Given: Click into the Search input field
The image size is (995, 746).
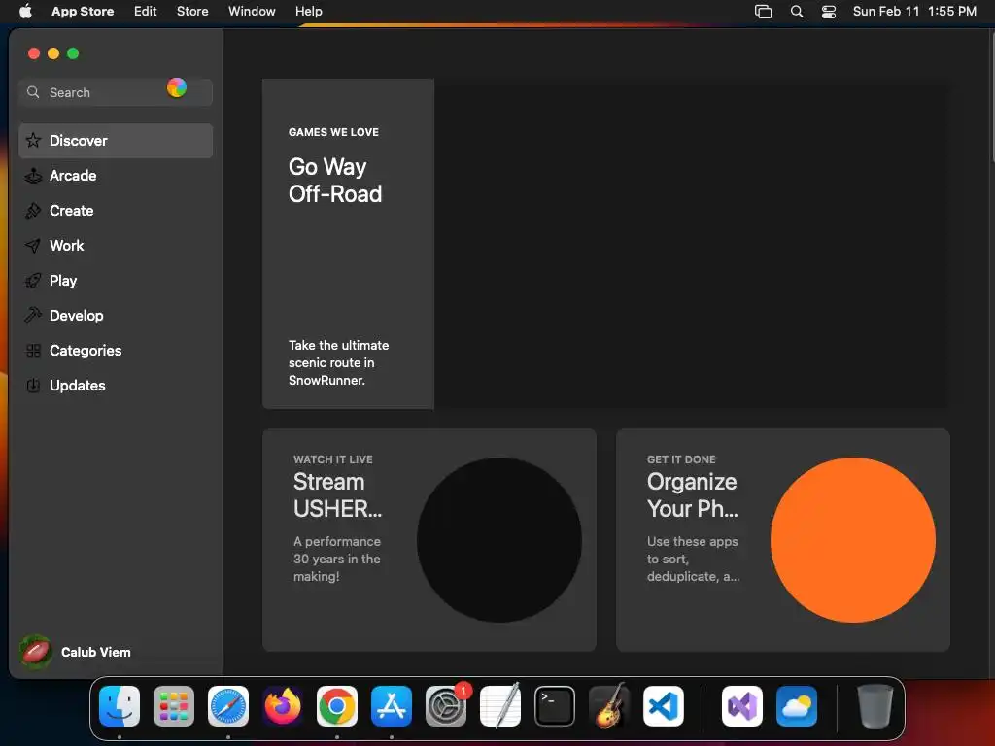Looking at the screenshot, I should tap(116, 92).
